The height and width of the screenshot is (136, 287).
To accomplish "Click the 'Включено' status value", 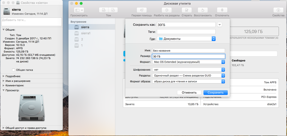I will point(270,90).
